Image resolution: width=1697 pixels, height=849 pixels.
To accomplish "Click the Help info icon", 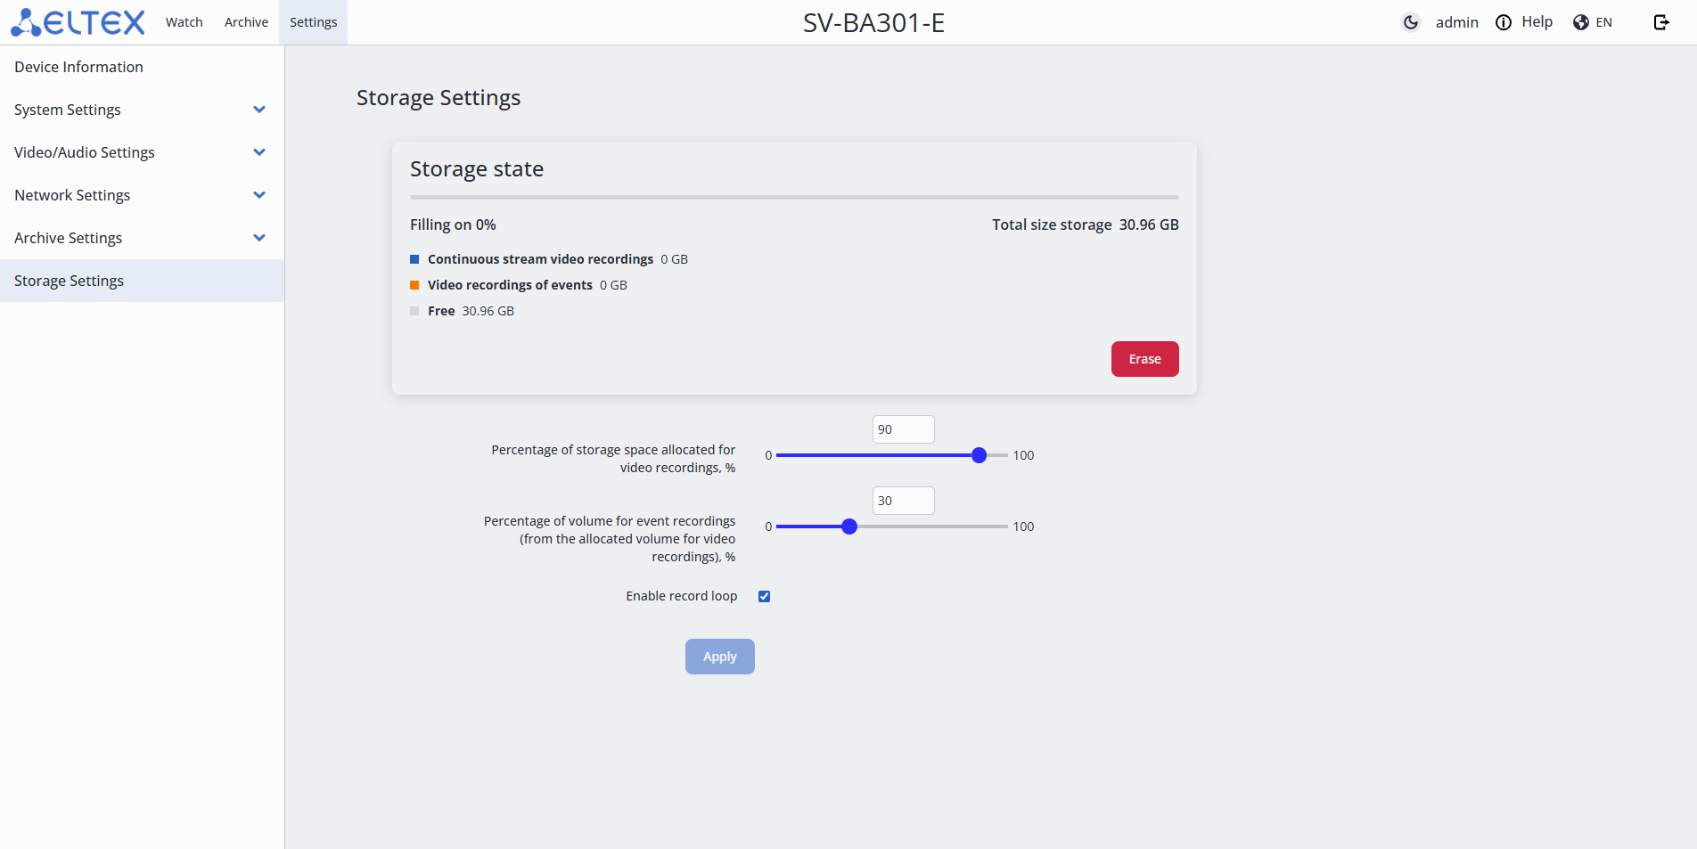I will pyautogui.click(x=1504, y=22).
